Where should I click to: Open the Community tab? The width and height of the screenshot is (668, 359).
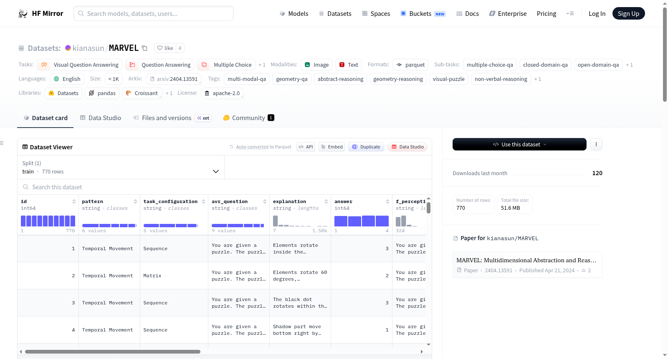pos(248,118)
